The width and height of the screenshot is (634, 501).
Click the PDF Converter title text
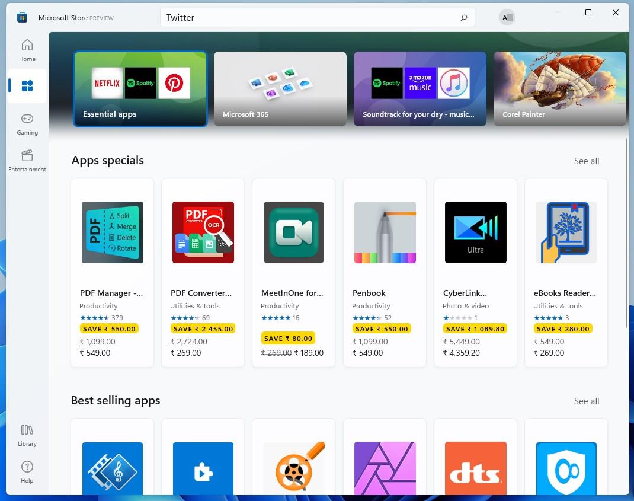pyautogui.click(x=201, y=293)
